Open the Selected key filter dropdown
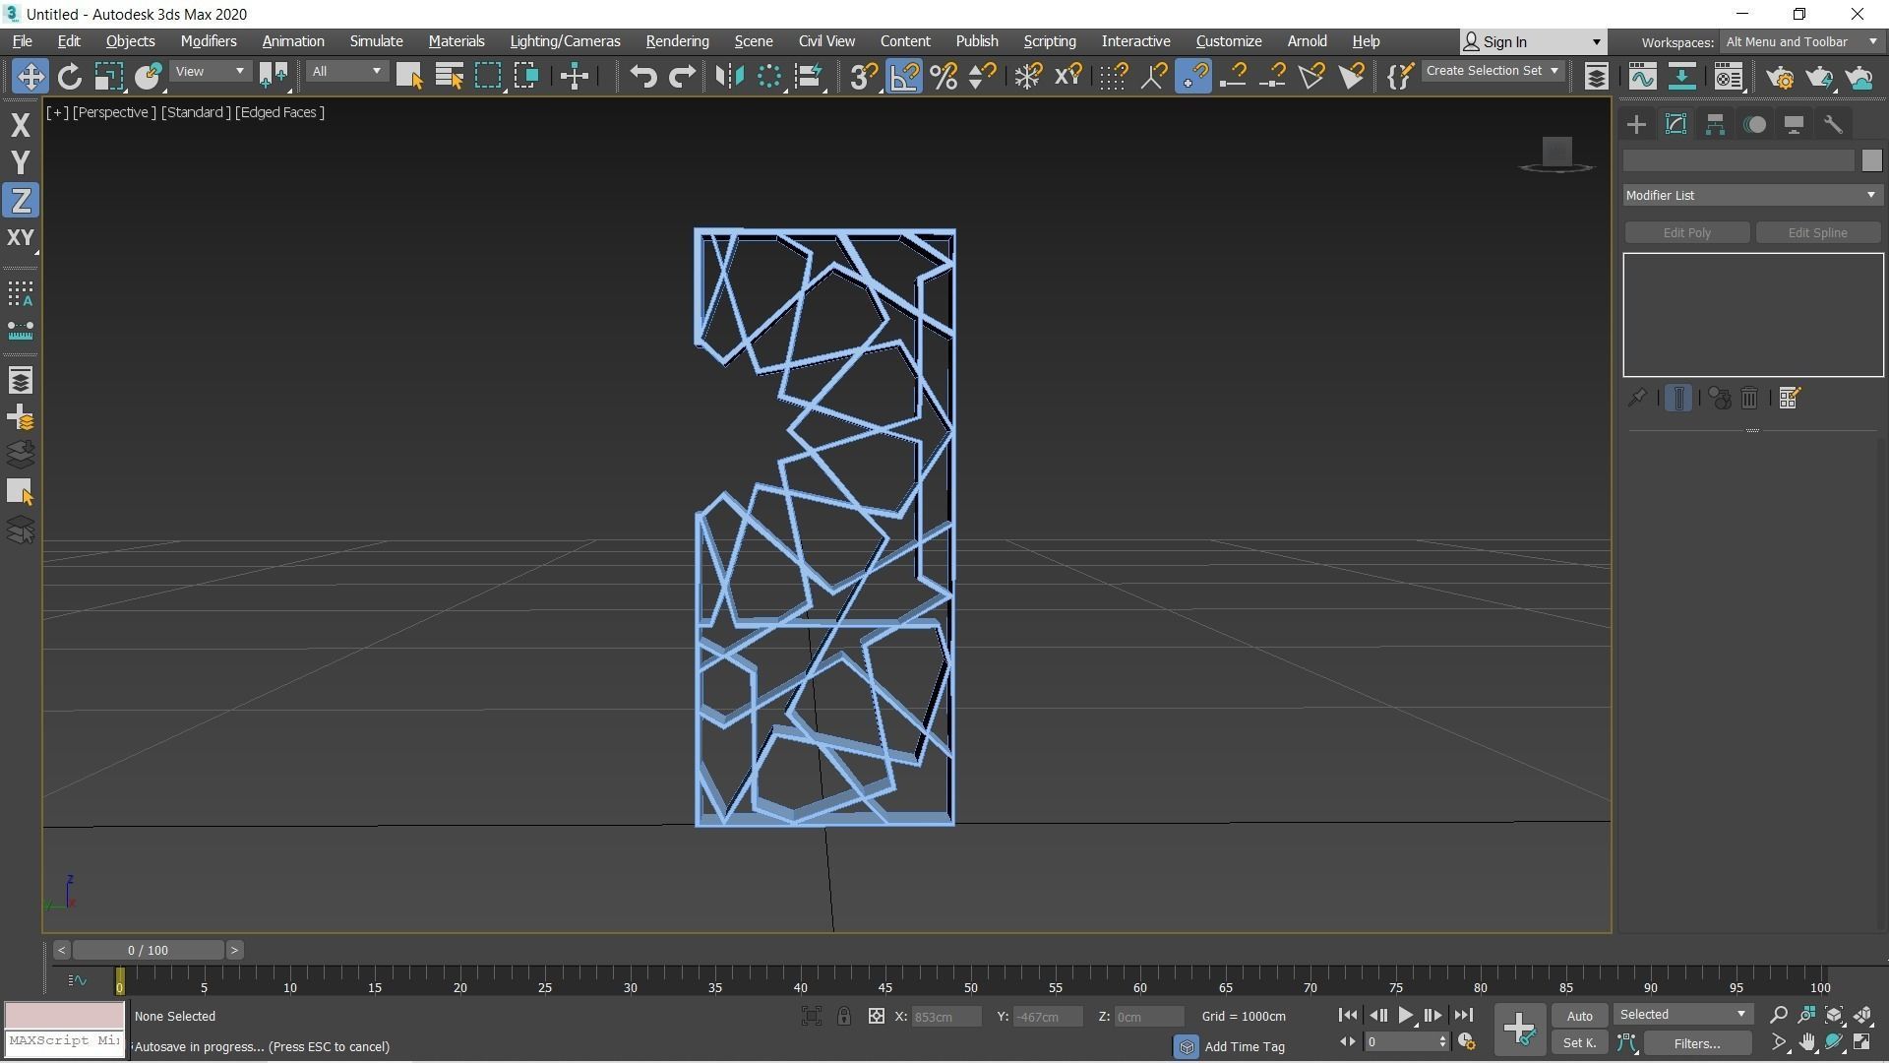This screenshot has height=1063, width=1889. (1682, 1015)
